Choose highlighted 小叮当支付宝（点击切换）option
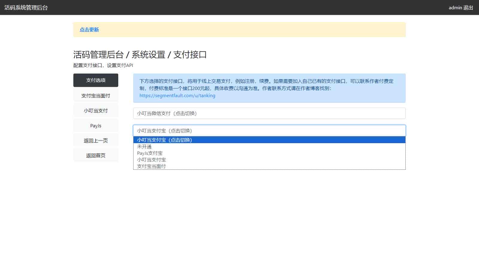The width and height of the screenshot is (479, 269). coord(164,140)
